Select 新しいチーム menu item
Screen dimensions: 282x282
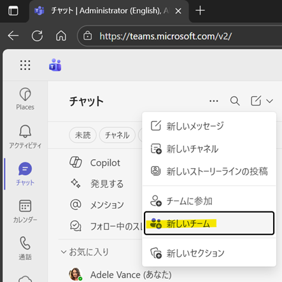click(209, 223)
